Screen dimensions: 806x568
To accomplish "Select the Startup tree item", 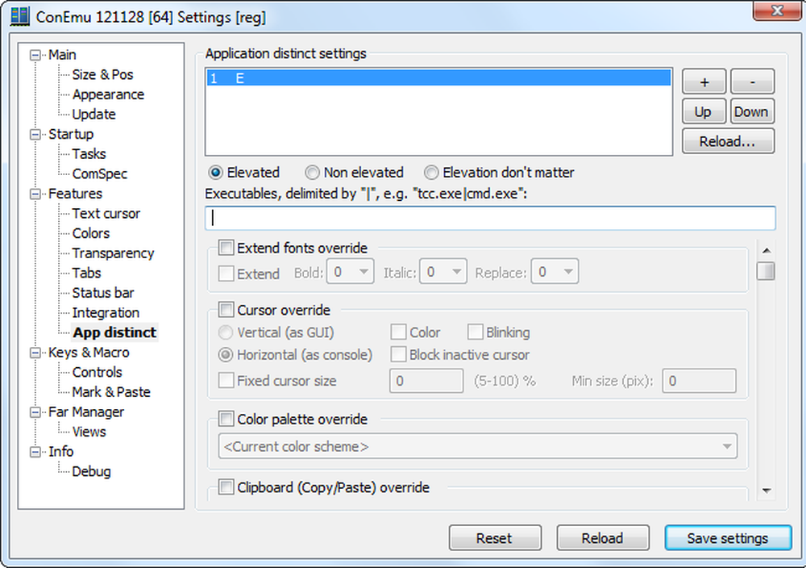I will (x=71, y=134).
